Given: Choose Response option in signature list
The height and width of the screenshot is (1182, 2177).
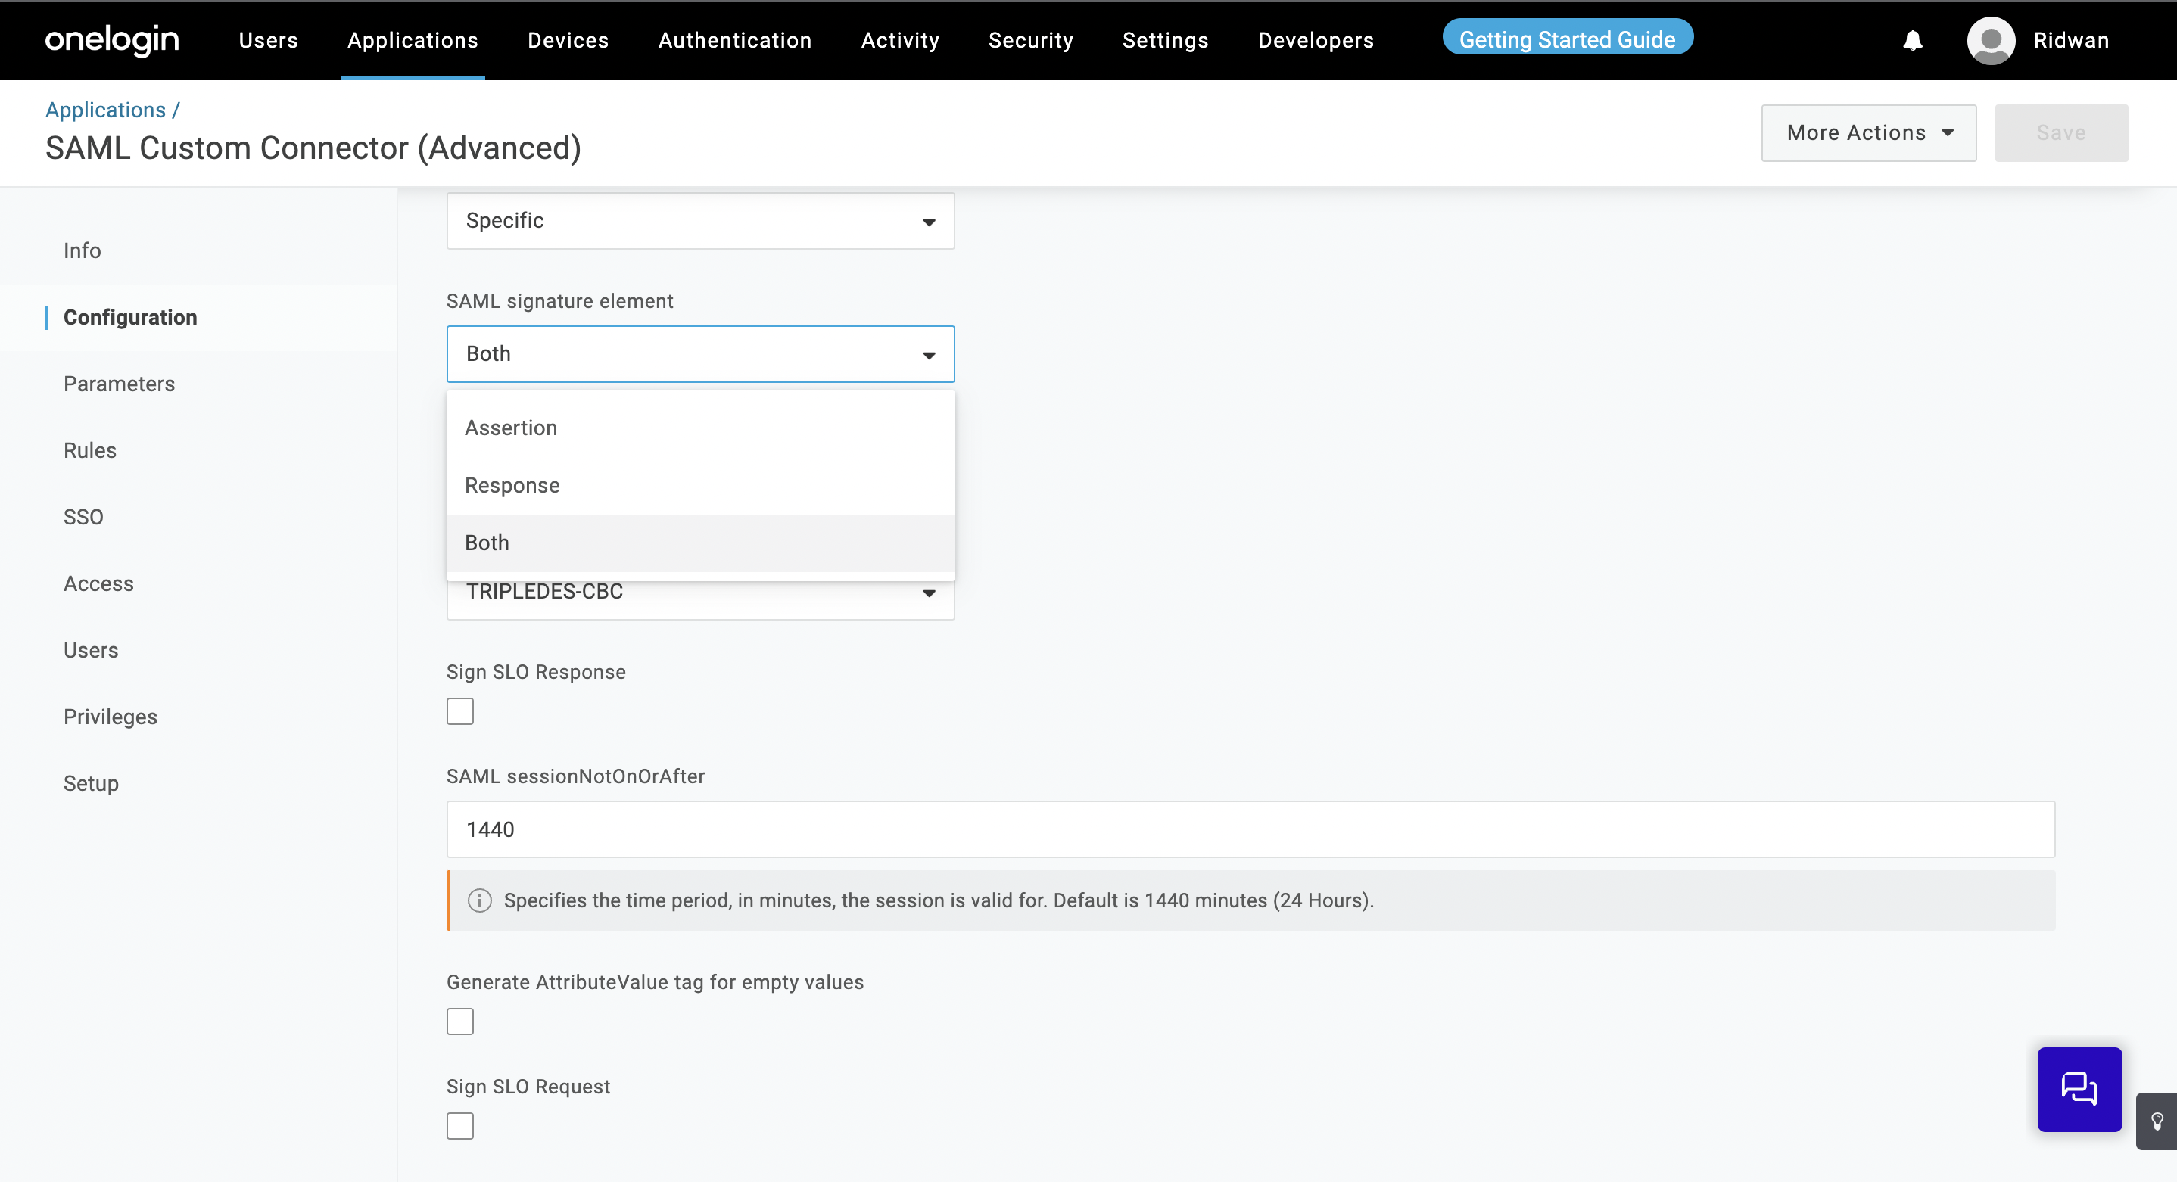Looking at the screenshot, I should pyautogui.click(x=512, y=485).
